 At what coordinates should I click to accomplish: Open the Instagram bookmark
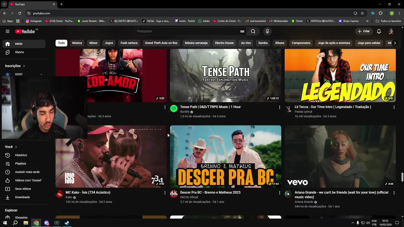click(x=34, y=21)
